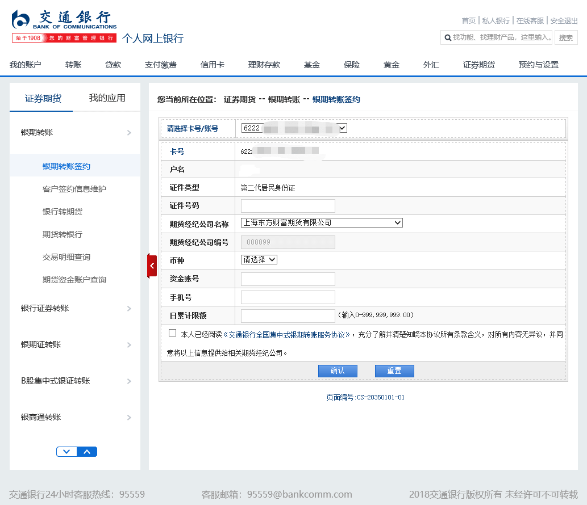Open the 预约与设置 menu

[x=538, y=65]
